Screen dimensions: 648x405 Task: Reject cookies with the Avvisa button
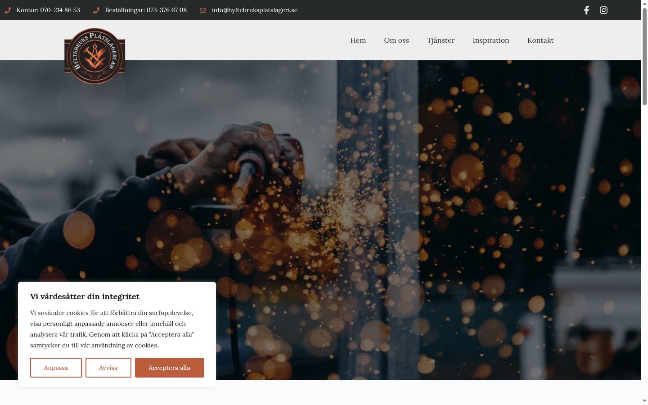(x=108, y=368)
